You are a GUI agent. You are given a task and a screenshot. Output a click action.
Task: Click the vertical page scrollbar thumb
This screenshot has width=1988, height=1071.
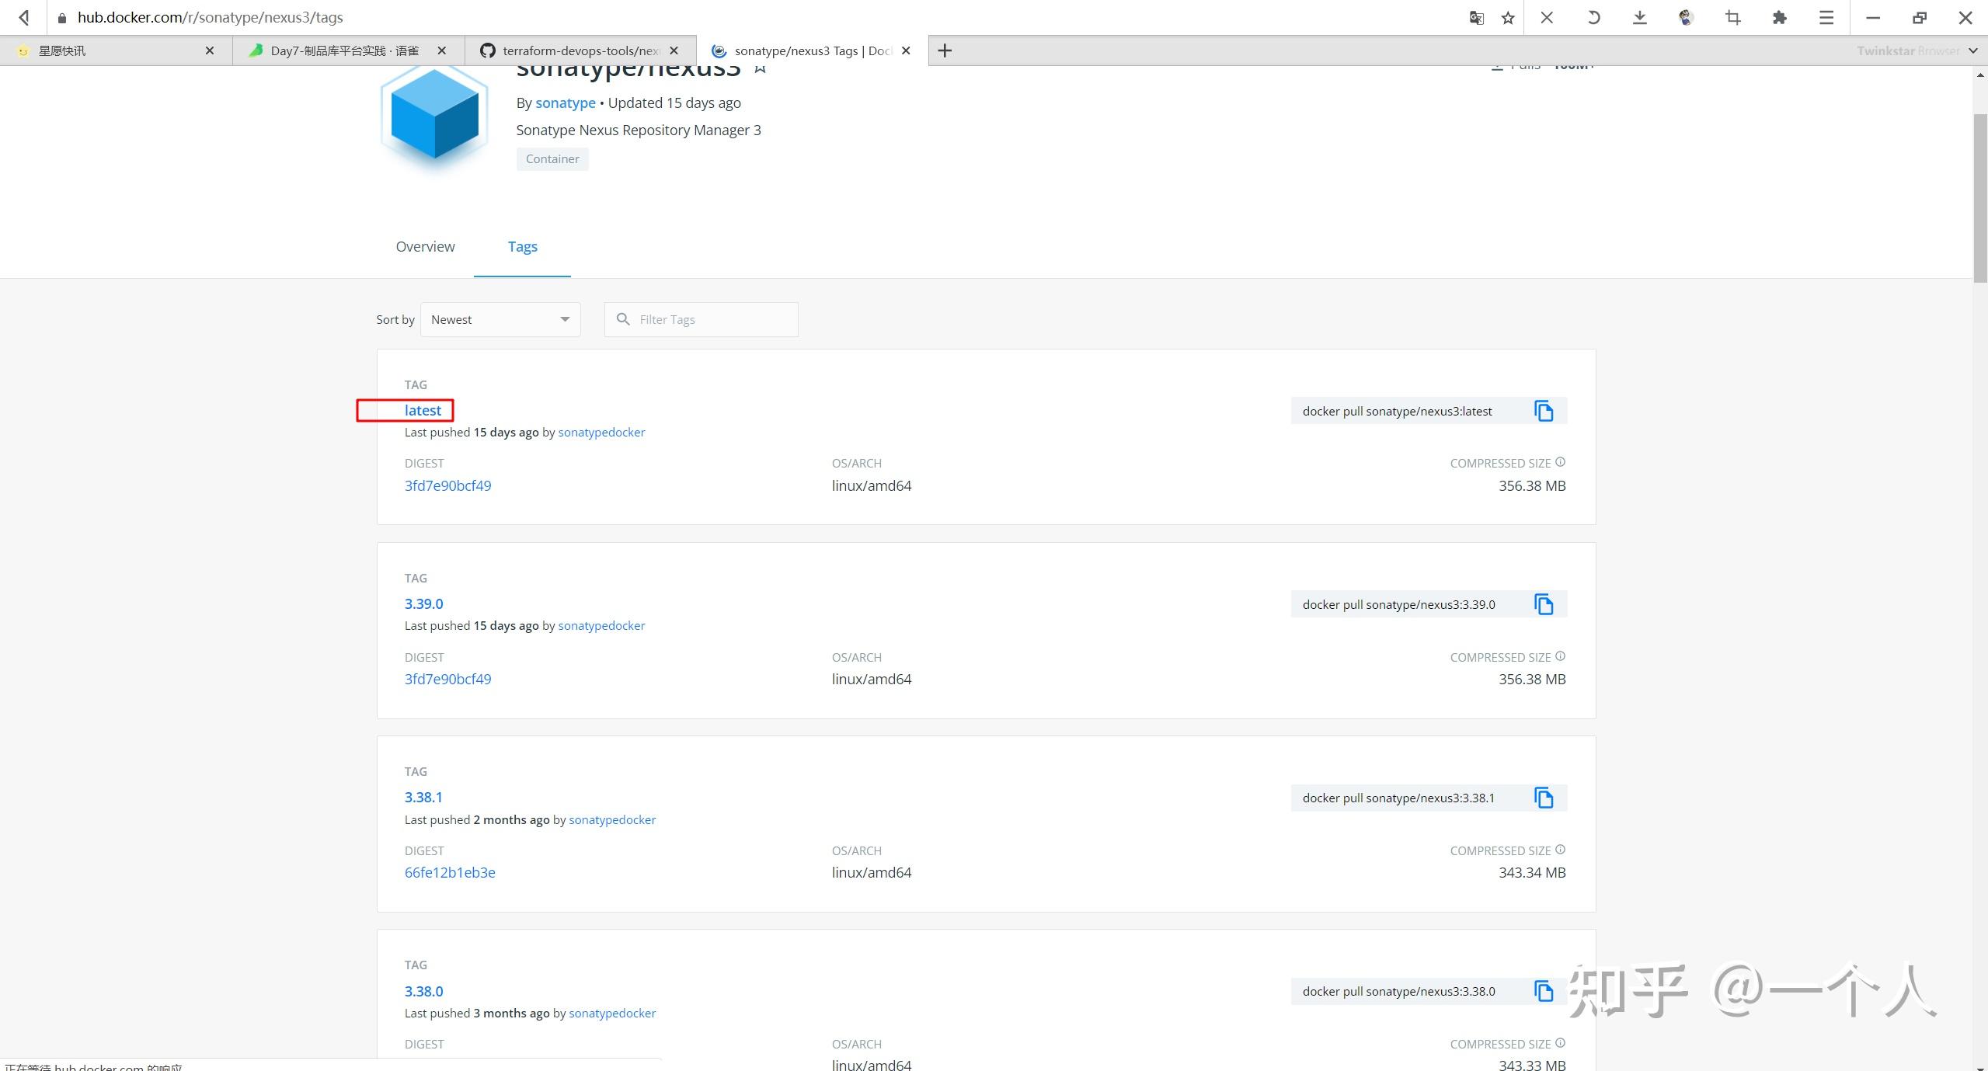[1980, 198]
